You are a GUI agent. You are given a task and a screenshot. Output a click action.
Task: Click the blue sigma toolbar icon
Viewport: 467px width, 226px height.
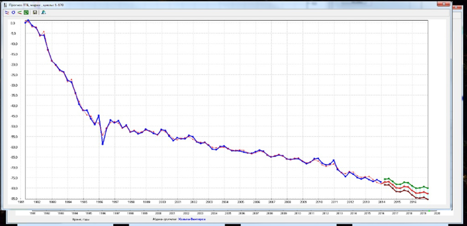click(x=13, y=12)
